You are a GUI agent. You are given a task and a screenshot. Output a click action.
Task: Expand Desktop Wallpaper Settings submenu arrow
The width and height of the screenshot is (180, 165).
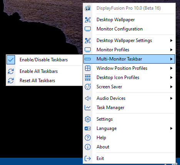171,40
